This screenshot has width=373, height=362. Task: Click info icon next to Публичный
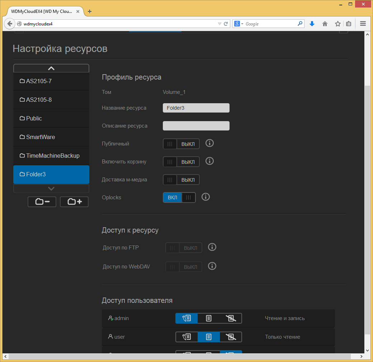pos(209,143)
